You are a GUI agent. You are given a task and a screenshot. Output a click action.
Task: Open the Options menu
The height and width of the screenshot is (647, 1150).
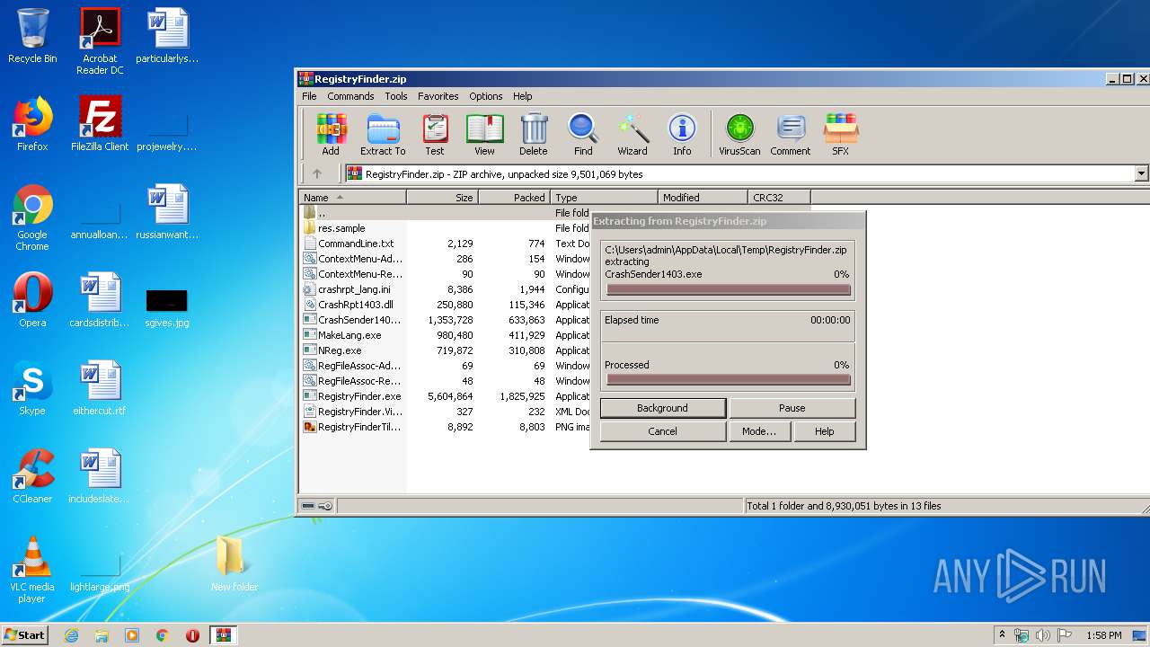pos(486,96)
